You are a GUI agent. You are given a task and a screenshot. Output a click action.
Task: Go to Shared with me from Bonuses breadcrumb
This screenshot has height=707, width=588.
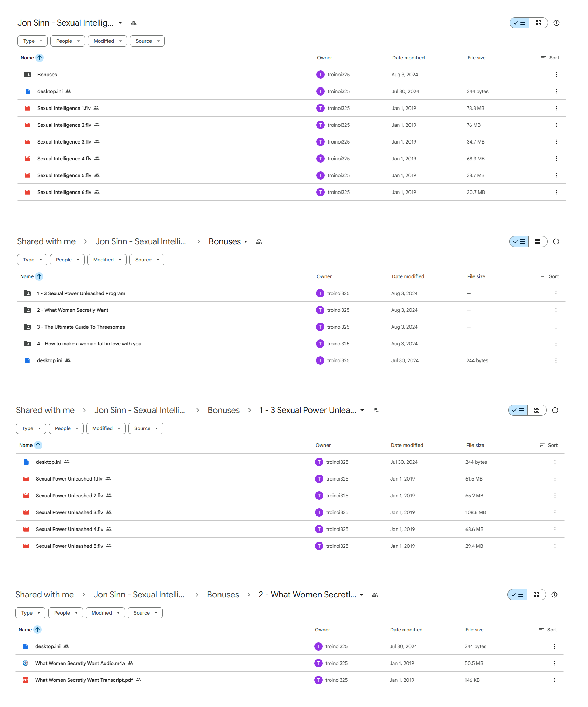(47, 241)
